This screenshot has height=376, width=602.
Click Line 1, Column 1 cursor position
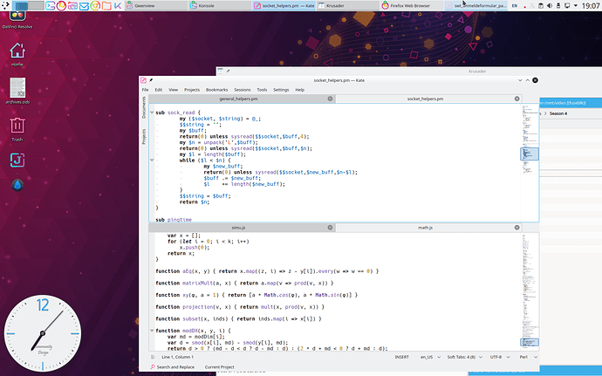tap(177, 357)
